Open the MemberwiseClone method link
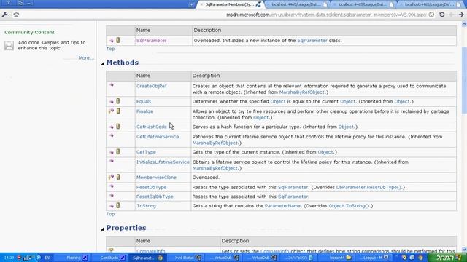467x262 pixels. 156,178
